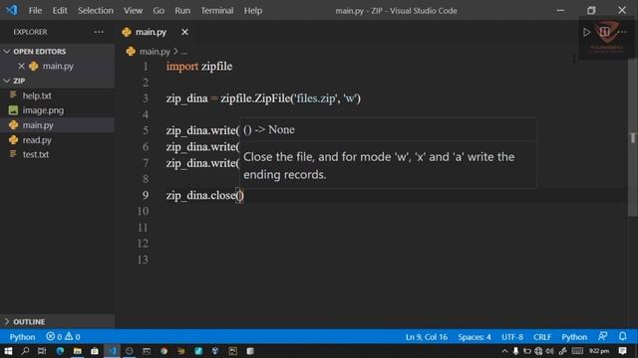The image size is (638, 358).
Task: Open the Help menu
Action: click(x=252, y=11)
